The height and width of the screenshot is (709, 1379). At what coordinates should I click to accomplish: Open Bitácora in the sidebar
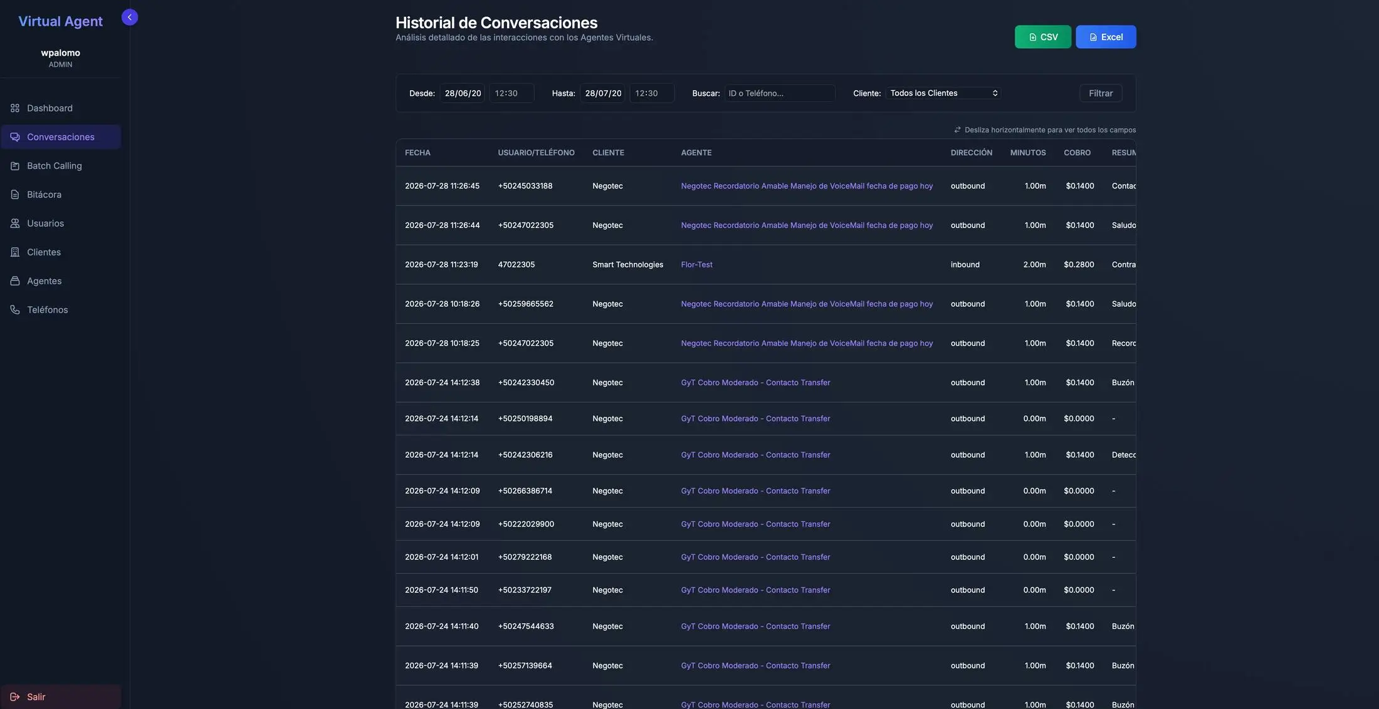[x=61, y=195]
